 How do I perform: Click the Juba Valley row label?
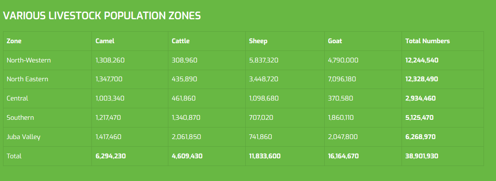pyautogui.click(x=24, y=137)
